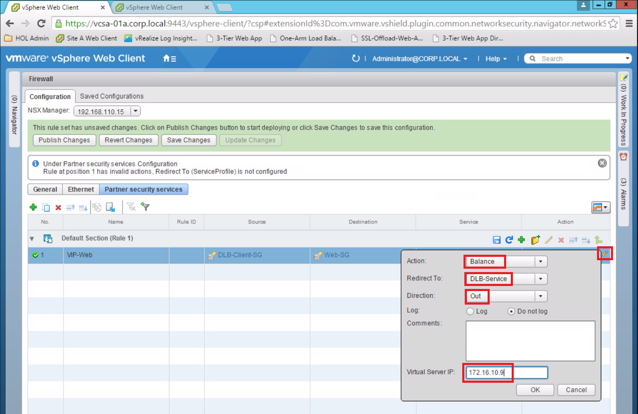Bookmark this page with the star icon
638x414 pixels.
613,23
